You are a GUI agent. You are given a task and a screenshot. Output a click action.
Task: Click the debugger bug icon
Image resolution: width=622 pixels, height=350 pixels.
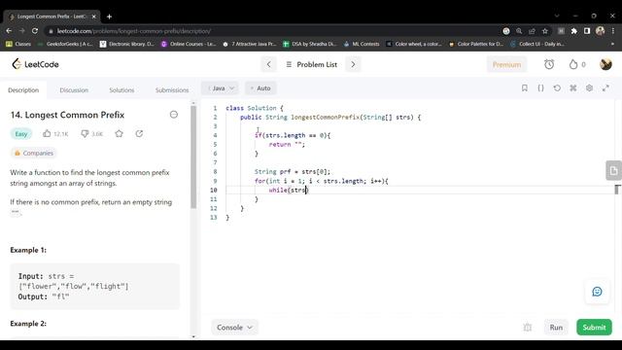pyautogui.click(x=527, y=328)
